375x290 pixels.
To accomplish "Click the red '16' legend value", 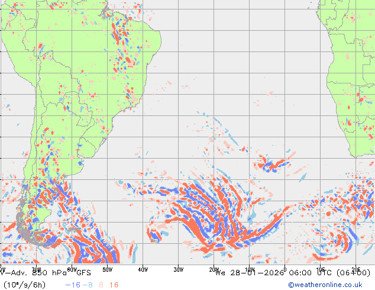I will (114, 285).
